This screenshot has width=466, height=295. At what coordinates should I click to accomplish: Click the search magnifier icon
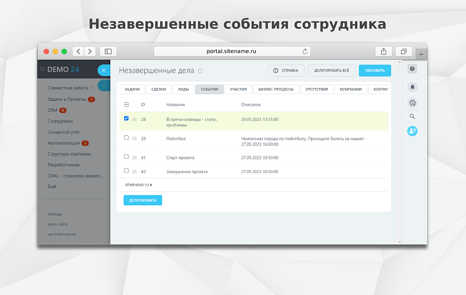tap(412, 117)
